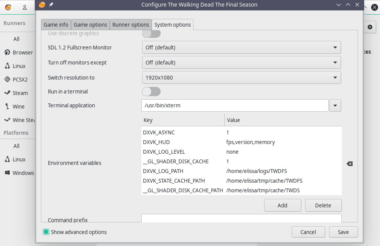Click the Key column header
Viewport: 380px width, 246px height.
click(183, 120)
